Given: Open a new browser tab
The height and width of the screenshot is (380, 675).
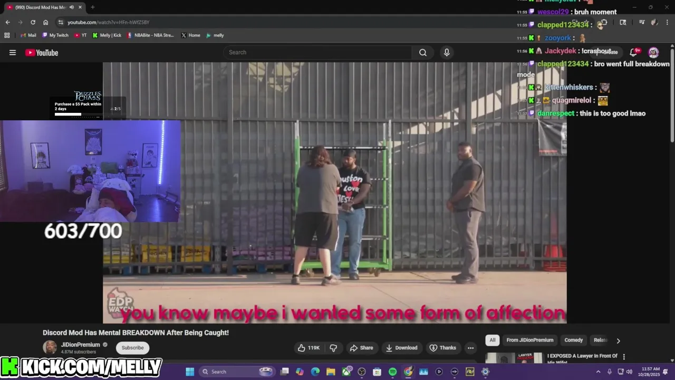Looking at the screenshot, I should 92,7.
